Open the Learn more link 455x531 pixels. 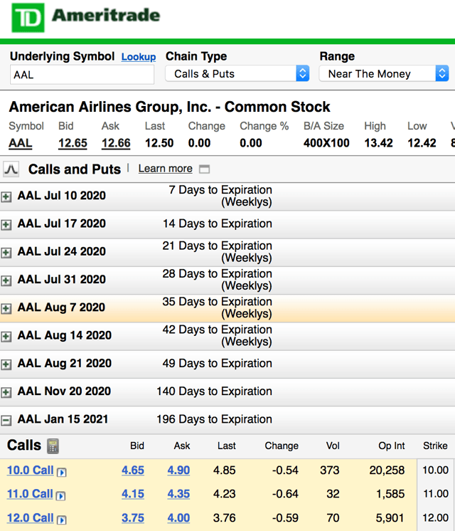click(166, 169)
